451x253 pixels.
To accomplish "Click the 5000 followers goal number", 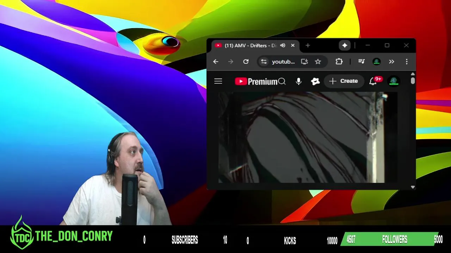I will tap(438, 240).
